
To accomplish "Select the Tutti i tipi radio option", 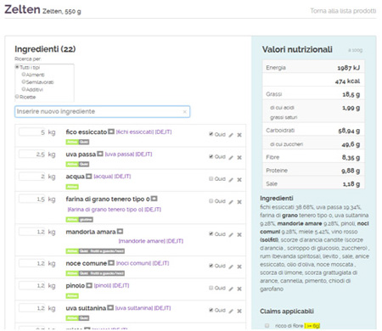I will point(17,67).
